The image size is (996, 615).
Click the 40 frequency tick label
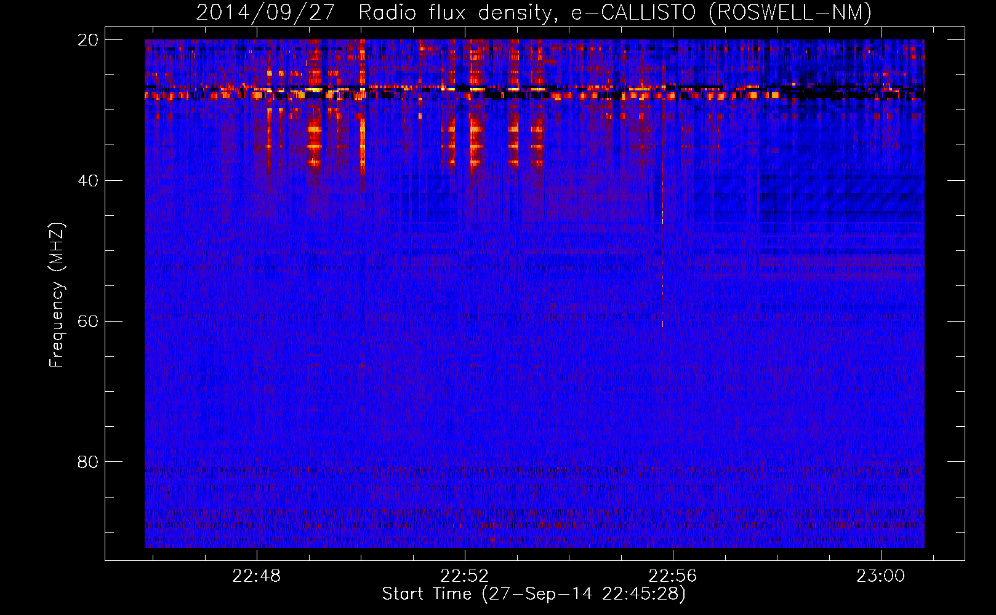click(88, 181)
